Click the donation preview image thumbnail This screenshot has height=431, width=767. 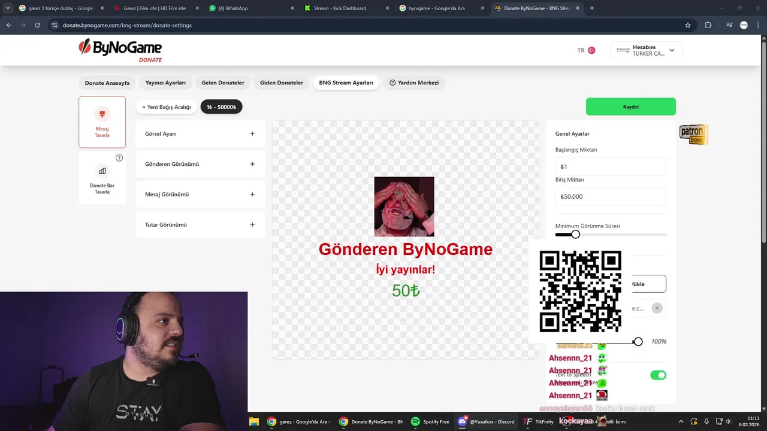[x=404, y=207]
